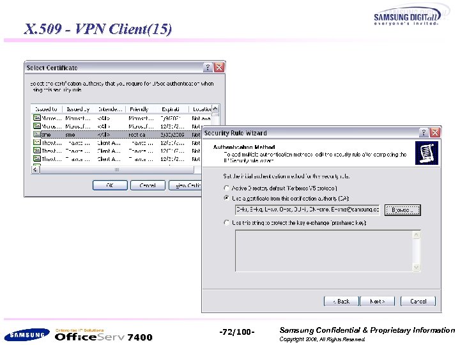
Task: Click the View Certificate button
Action: [x=186, y=185]
